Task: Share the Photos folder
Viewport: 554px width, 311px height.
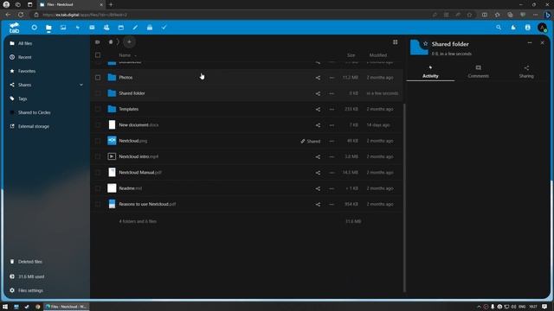Action: pyautogui.click(x=318, y=78)
